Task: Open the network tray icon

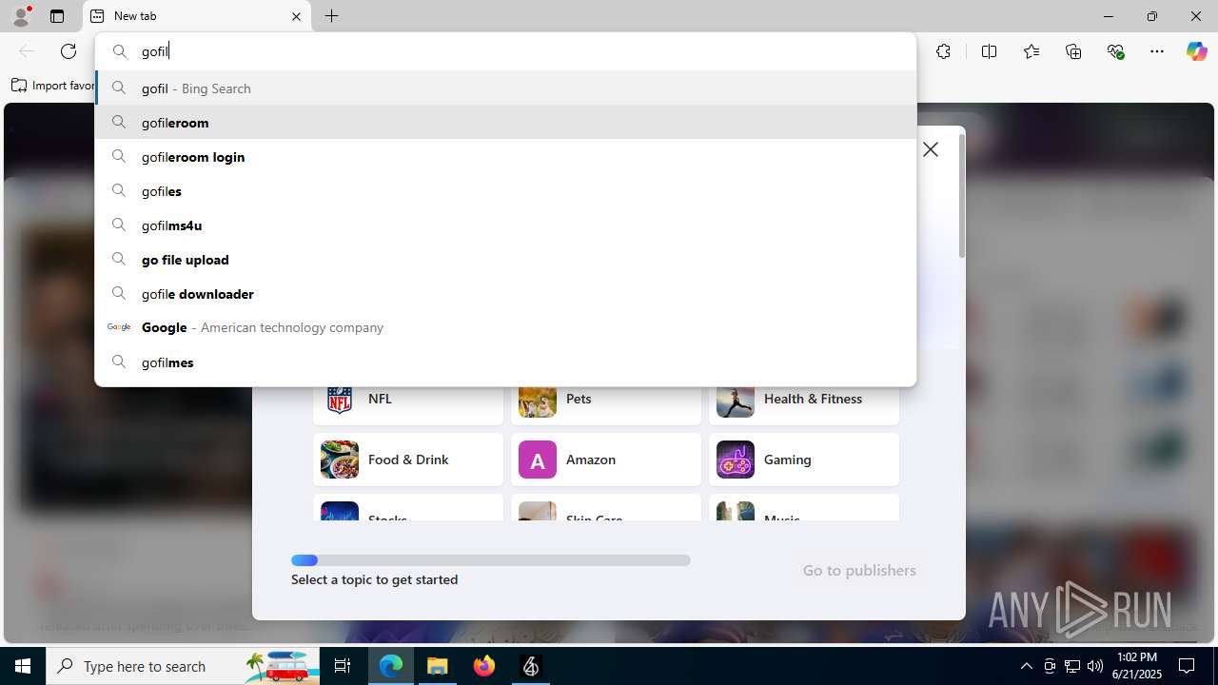Action: click(1072, 666)
